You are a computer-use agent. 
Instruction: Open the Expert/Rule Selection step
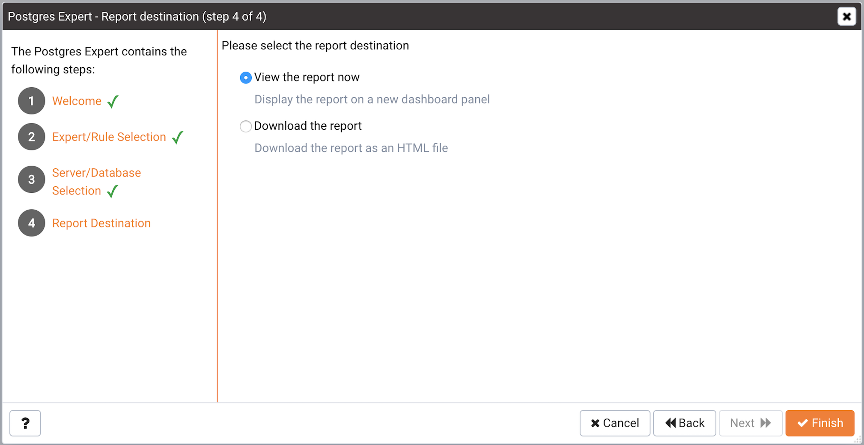pos(109,137)
